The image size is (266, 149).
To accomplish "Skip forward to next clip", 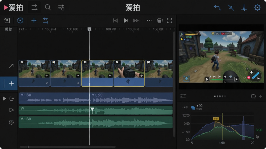I will pos(136,21).
